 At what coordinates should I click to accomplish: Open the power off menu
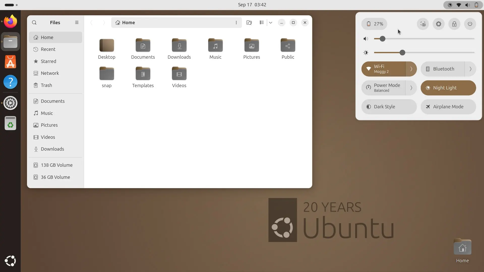[x=470, y=24]
